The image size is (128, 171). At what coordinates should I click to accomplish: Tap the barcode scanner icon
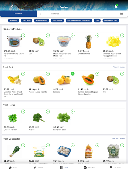click(121, 14)
